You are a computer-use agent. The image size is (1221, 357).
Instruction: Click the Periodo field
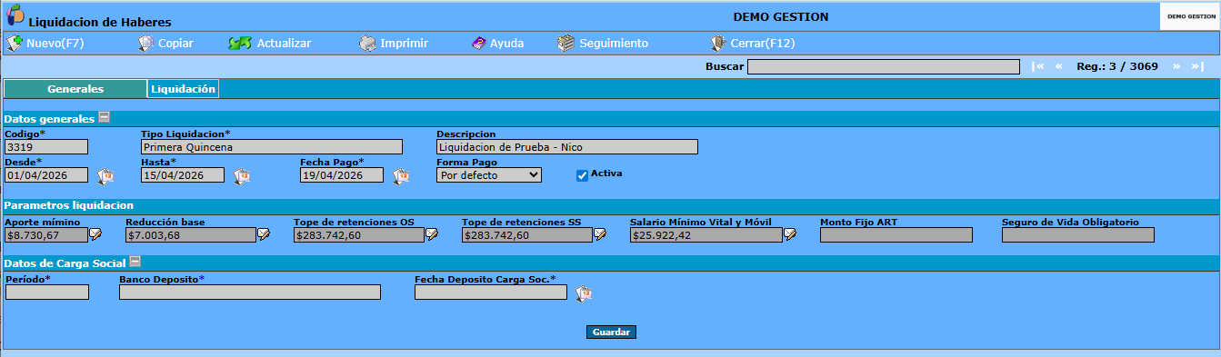(47, 293)
